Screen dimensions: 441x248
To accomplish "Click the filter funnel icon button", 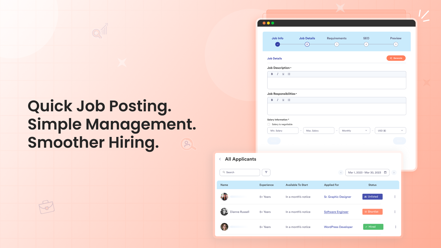I will click(x=266, y=172).
